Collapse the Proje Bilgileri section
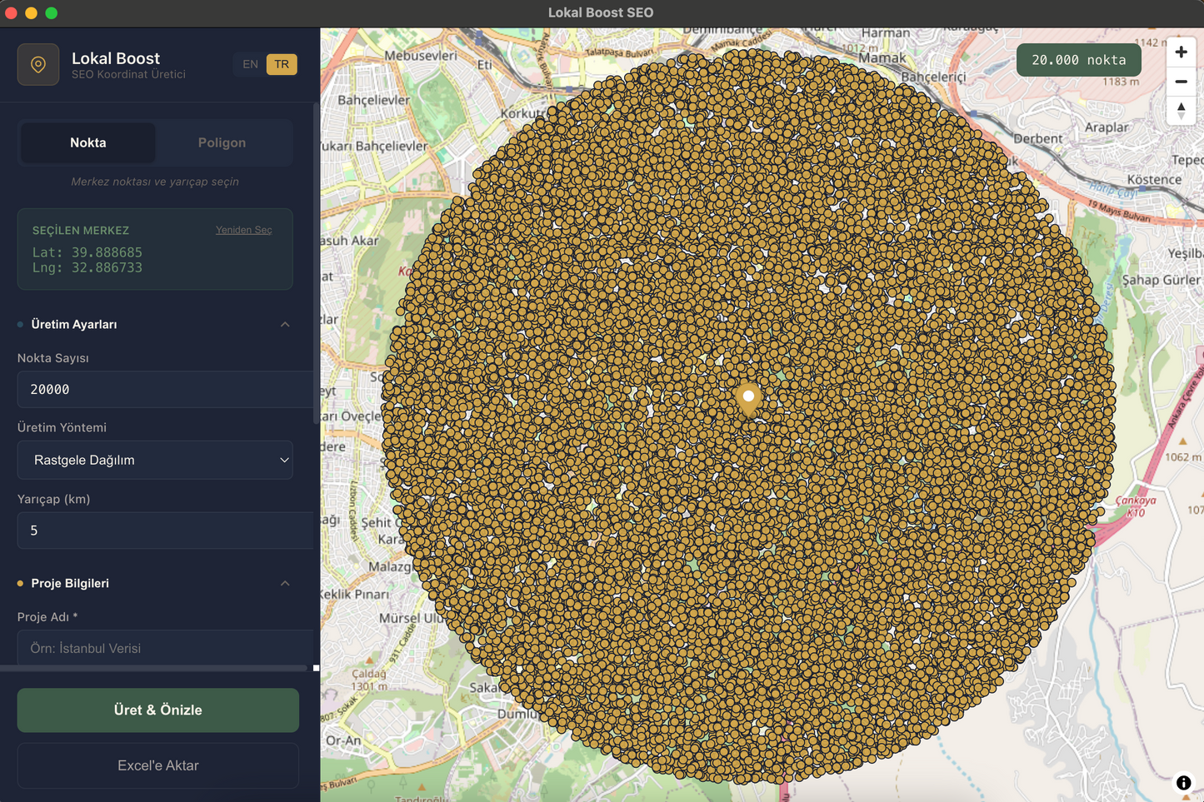Viewport: 1204px width, 802px height. coord(285,583)
